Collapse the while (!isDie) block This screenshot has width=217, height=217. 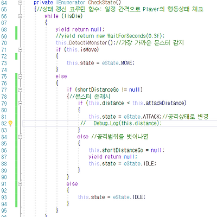pyautogui.click(x=20, y=16)
